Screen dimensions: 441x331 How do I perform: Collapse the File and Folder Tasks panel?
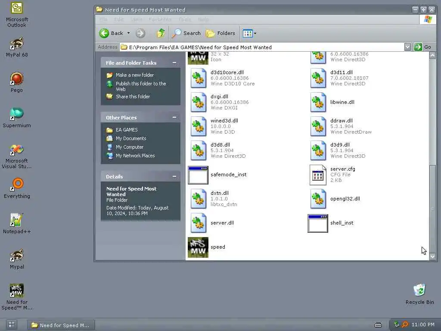pos(174,63)
